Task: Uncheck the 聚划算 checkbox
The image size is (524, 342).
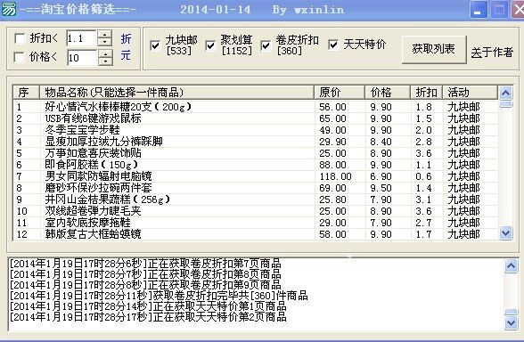Action: tap(210, 45)
